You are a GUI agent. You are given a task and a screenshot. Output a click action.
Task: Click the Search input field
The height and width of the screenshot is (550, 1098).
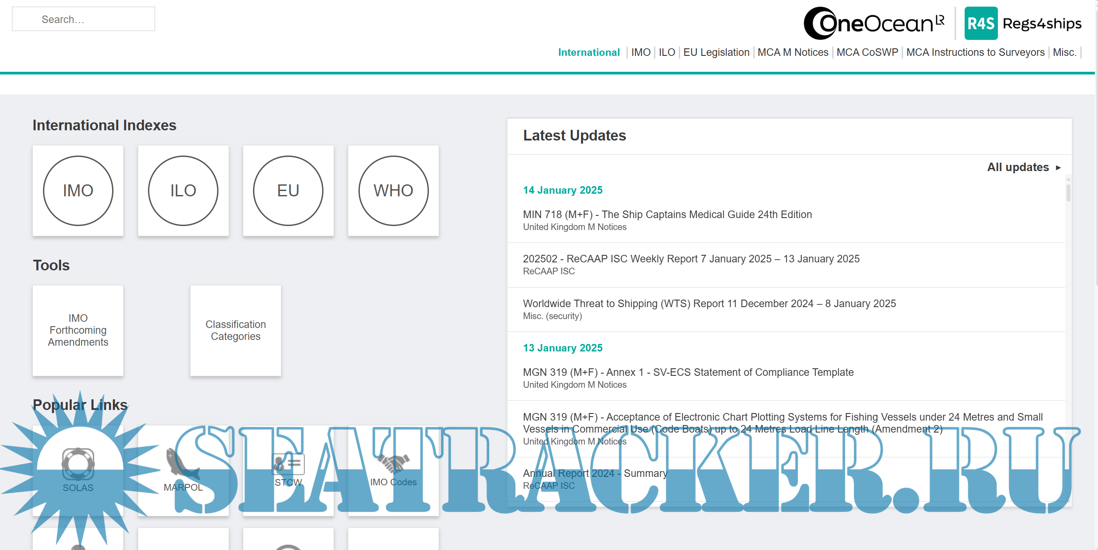(83, 19)
